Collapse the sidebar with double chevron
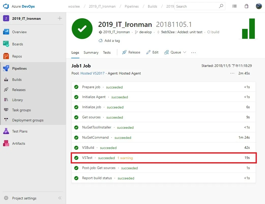The height and width of the screenshot is (204, 265). [60, 198]
